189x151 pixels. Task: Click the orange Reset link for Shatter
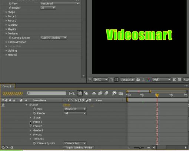67,105
